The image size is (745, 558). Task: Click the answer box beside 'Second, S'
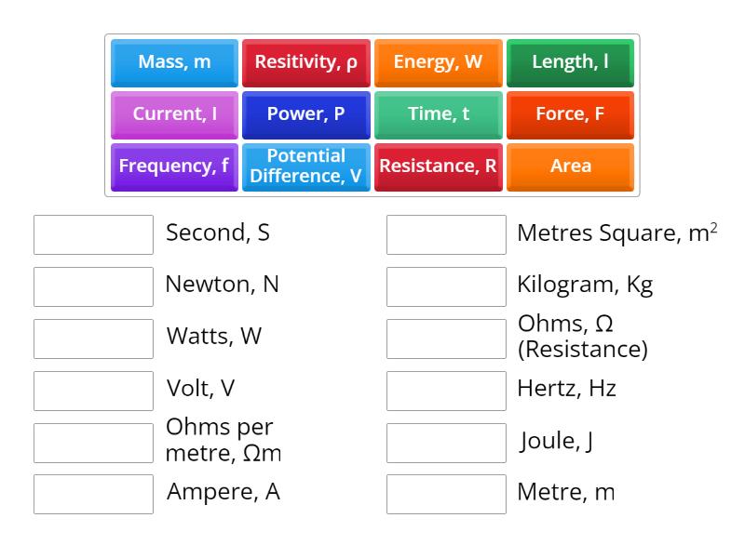pos(92,234)
